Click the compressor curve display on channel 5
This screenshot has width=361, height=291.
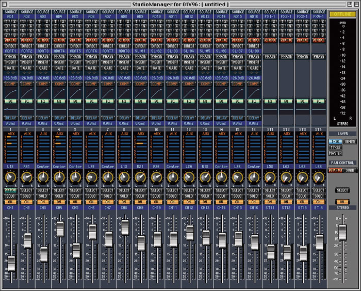tap(75, 92)
